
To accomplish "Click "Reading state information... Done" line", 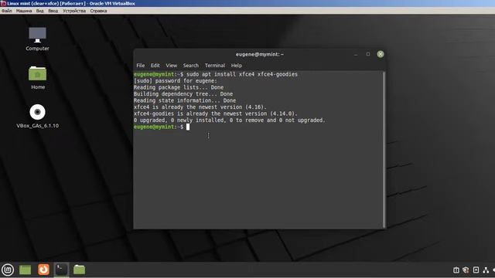I will [x=185, y=100].
